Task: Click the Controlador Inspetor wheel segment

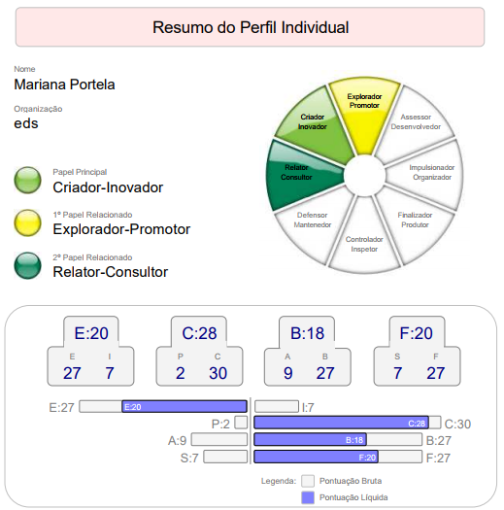Action: (364, 242)
